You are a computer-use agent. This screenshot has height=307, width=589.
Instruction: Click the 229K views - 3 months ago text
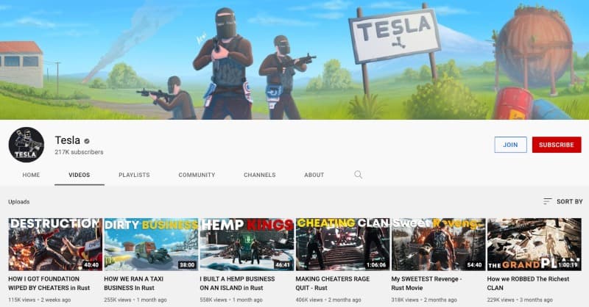click(x=520, y=300)
